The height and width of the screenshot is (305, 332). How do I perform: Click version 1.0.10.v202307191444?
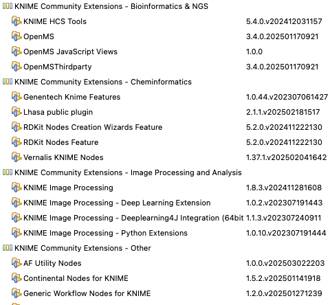tap(286, 233)
